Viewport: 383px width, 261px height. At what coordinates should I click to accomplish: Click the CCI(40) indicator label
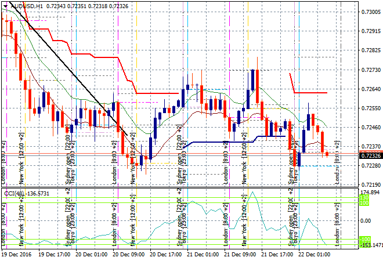(14, 193)
